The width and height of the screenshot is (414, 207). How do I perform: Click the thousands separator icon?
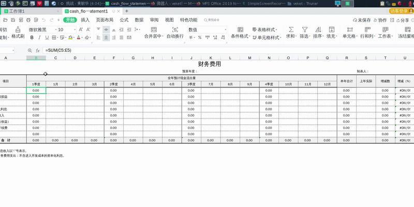point(208,37)
